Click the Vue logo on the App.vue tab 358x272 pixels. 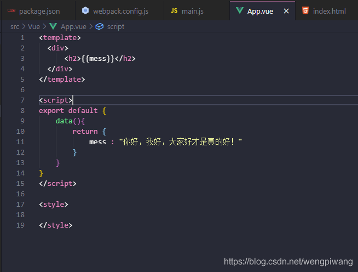pos(240,11)
